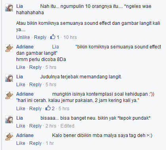Reply to Lia's 'sound effect' comment
The width and height of the screenshot is (166, 150).
[40, 37]
